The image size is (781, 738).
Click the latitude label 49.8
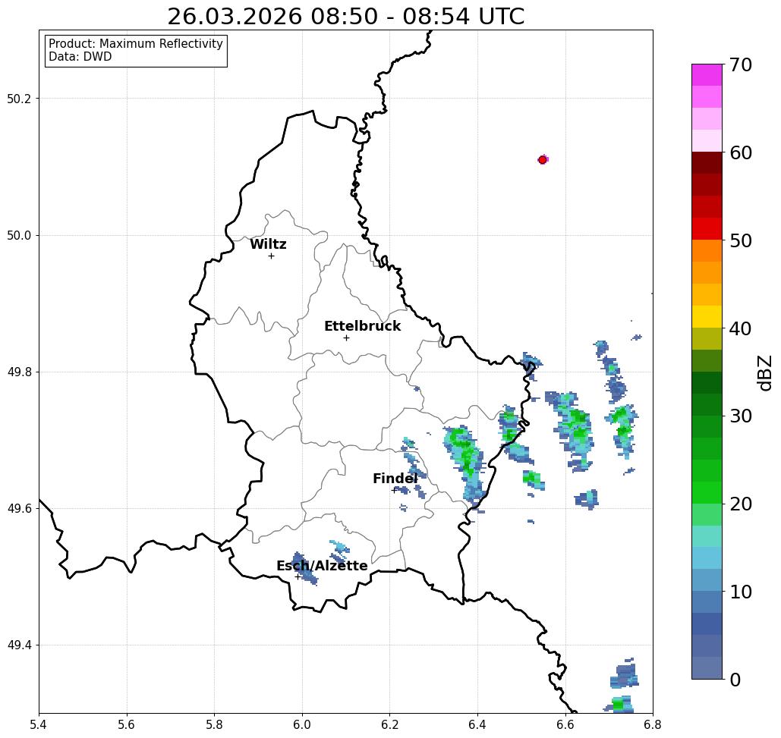(19, 372)
